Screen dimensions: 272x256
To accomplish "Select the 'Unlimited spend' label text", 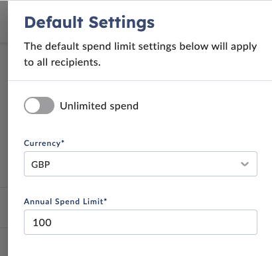I will [99, 106].
